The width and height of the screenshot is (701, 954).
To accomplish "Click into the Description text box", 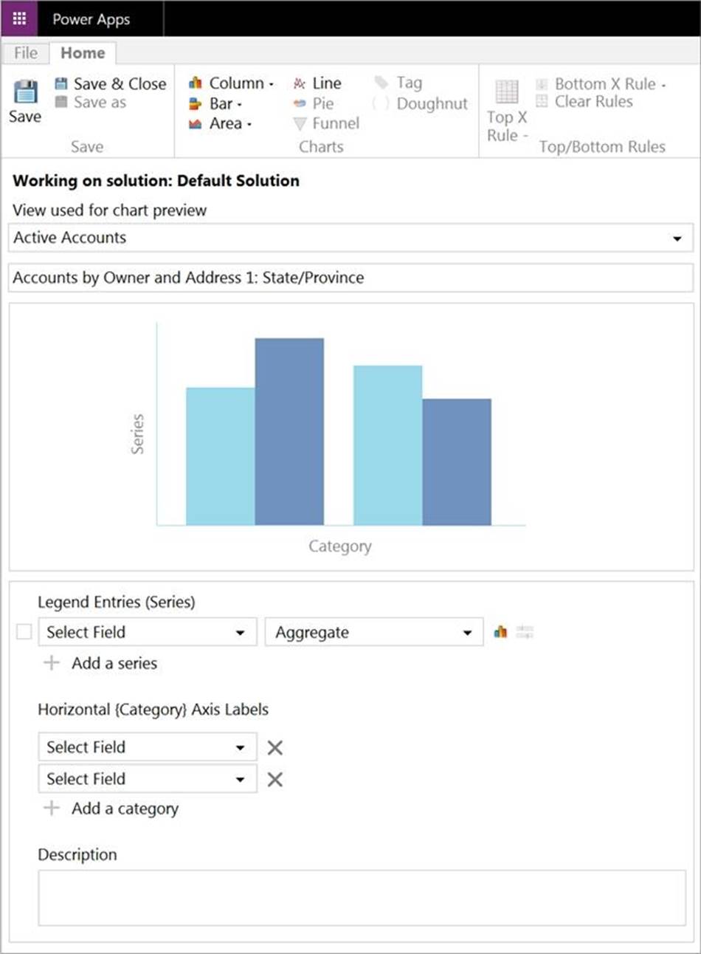I will click(x=362, y=897).
